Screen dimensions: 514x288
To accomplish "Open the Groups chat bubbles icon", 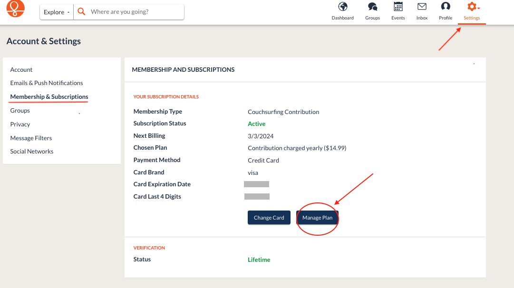I will pos(372,7).
